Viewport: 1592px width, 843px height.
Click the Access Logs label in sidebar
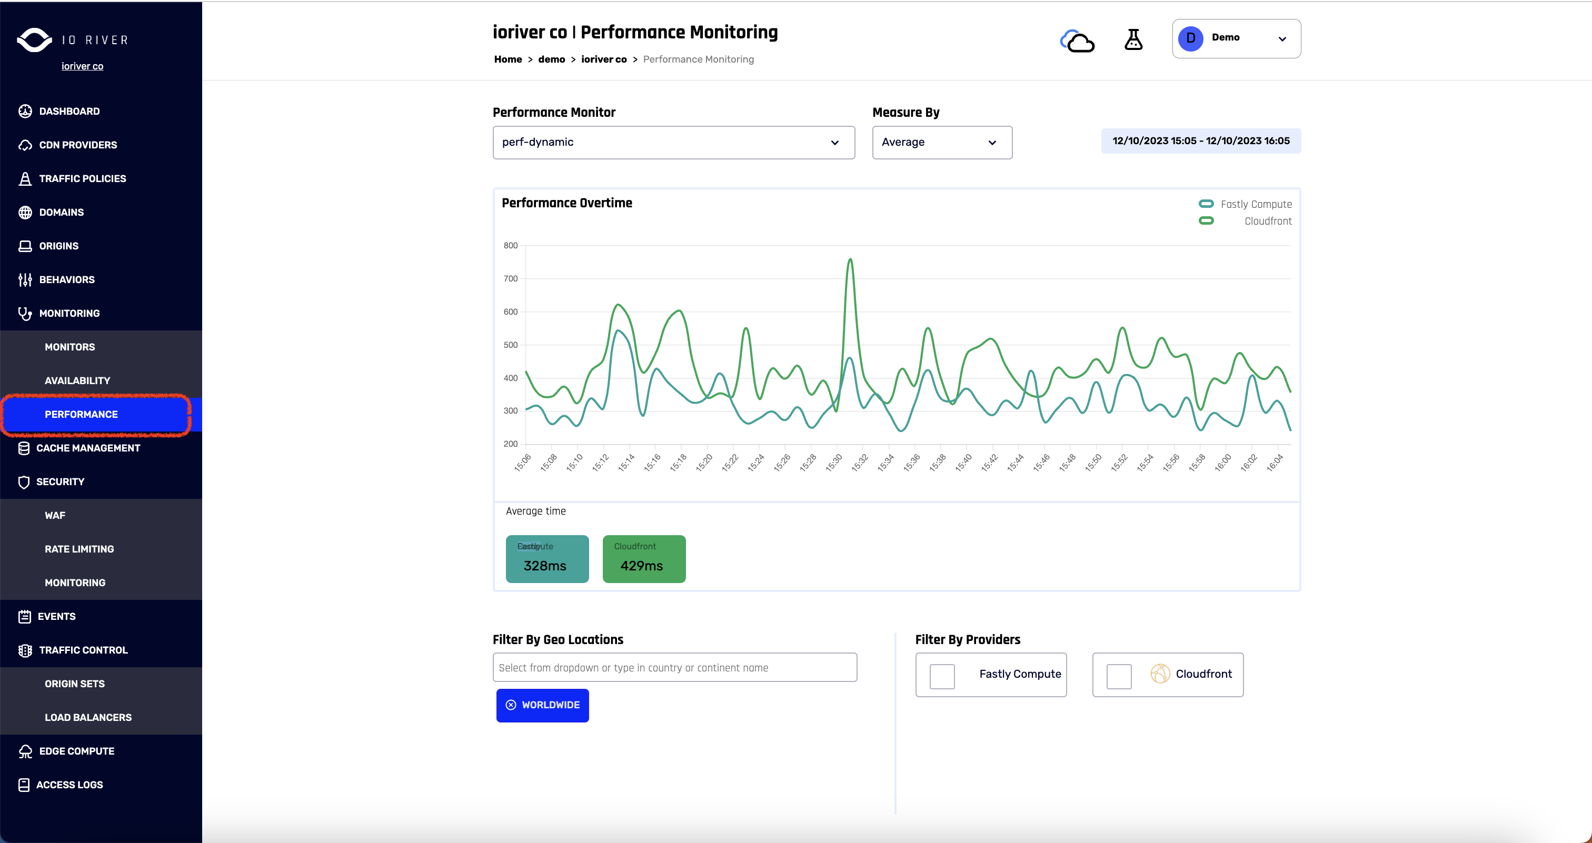pos(69,785)
